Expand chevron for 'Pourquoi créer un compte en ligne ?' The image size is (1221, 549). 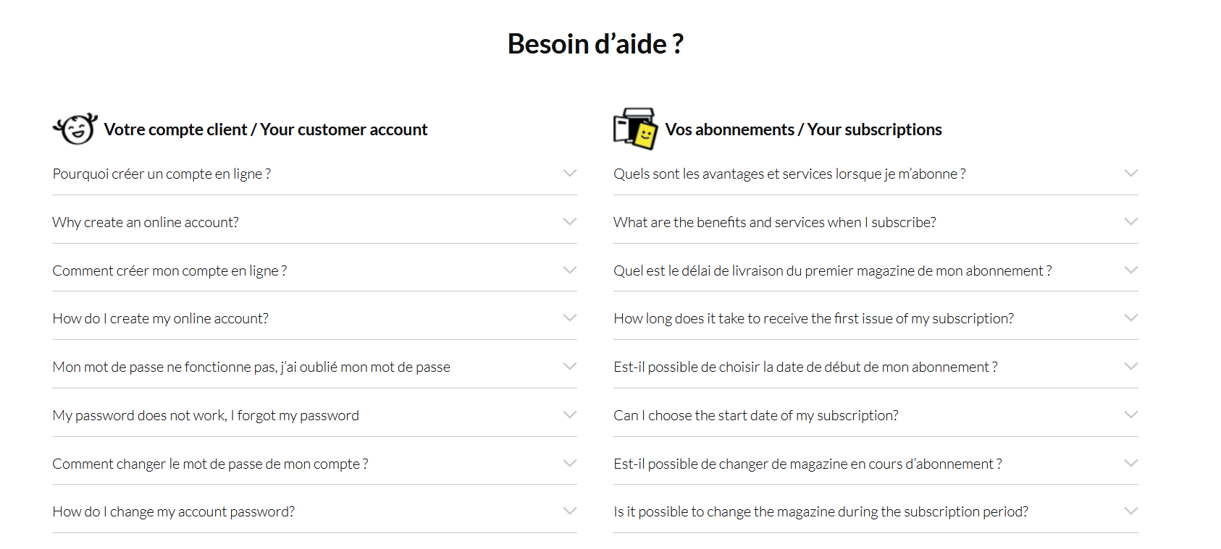(570, 174)
